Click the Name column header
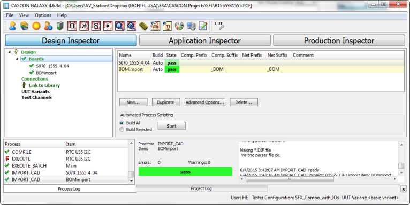The image size is (410, 205). (x=134, y=55)
